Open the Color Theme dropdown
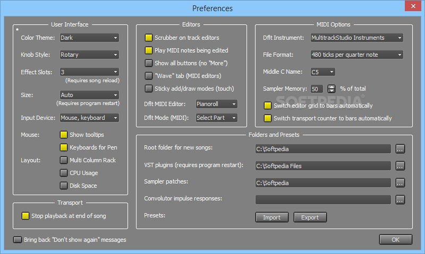This screenshot has width=425, height=254. [x=89, y=38]
